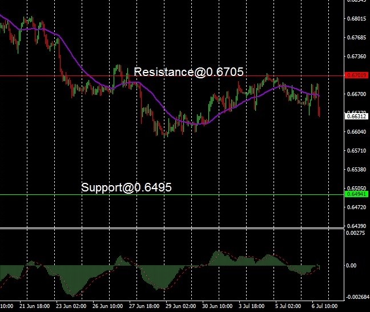The image size is (370, 312).
Task: Click the 0.68015 price axis value
Action: coord(356,19)
